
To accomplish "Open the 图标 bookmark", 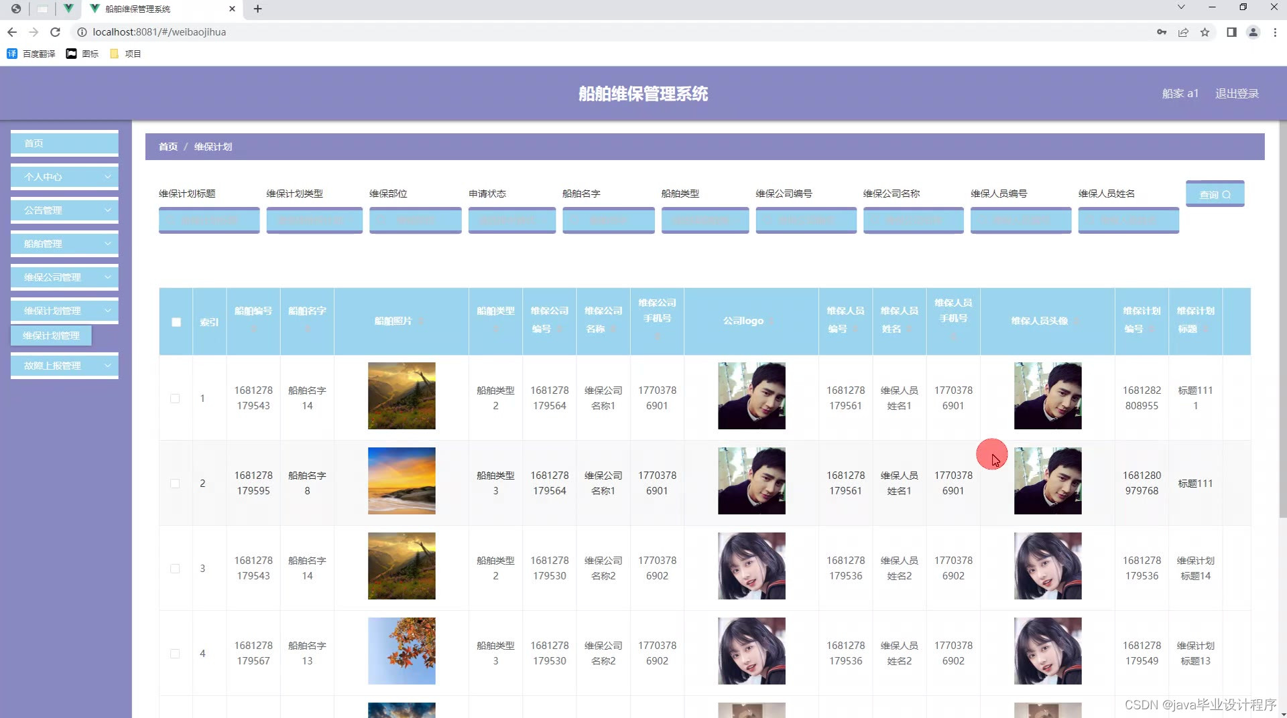I will (82, 54).
